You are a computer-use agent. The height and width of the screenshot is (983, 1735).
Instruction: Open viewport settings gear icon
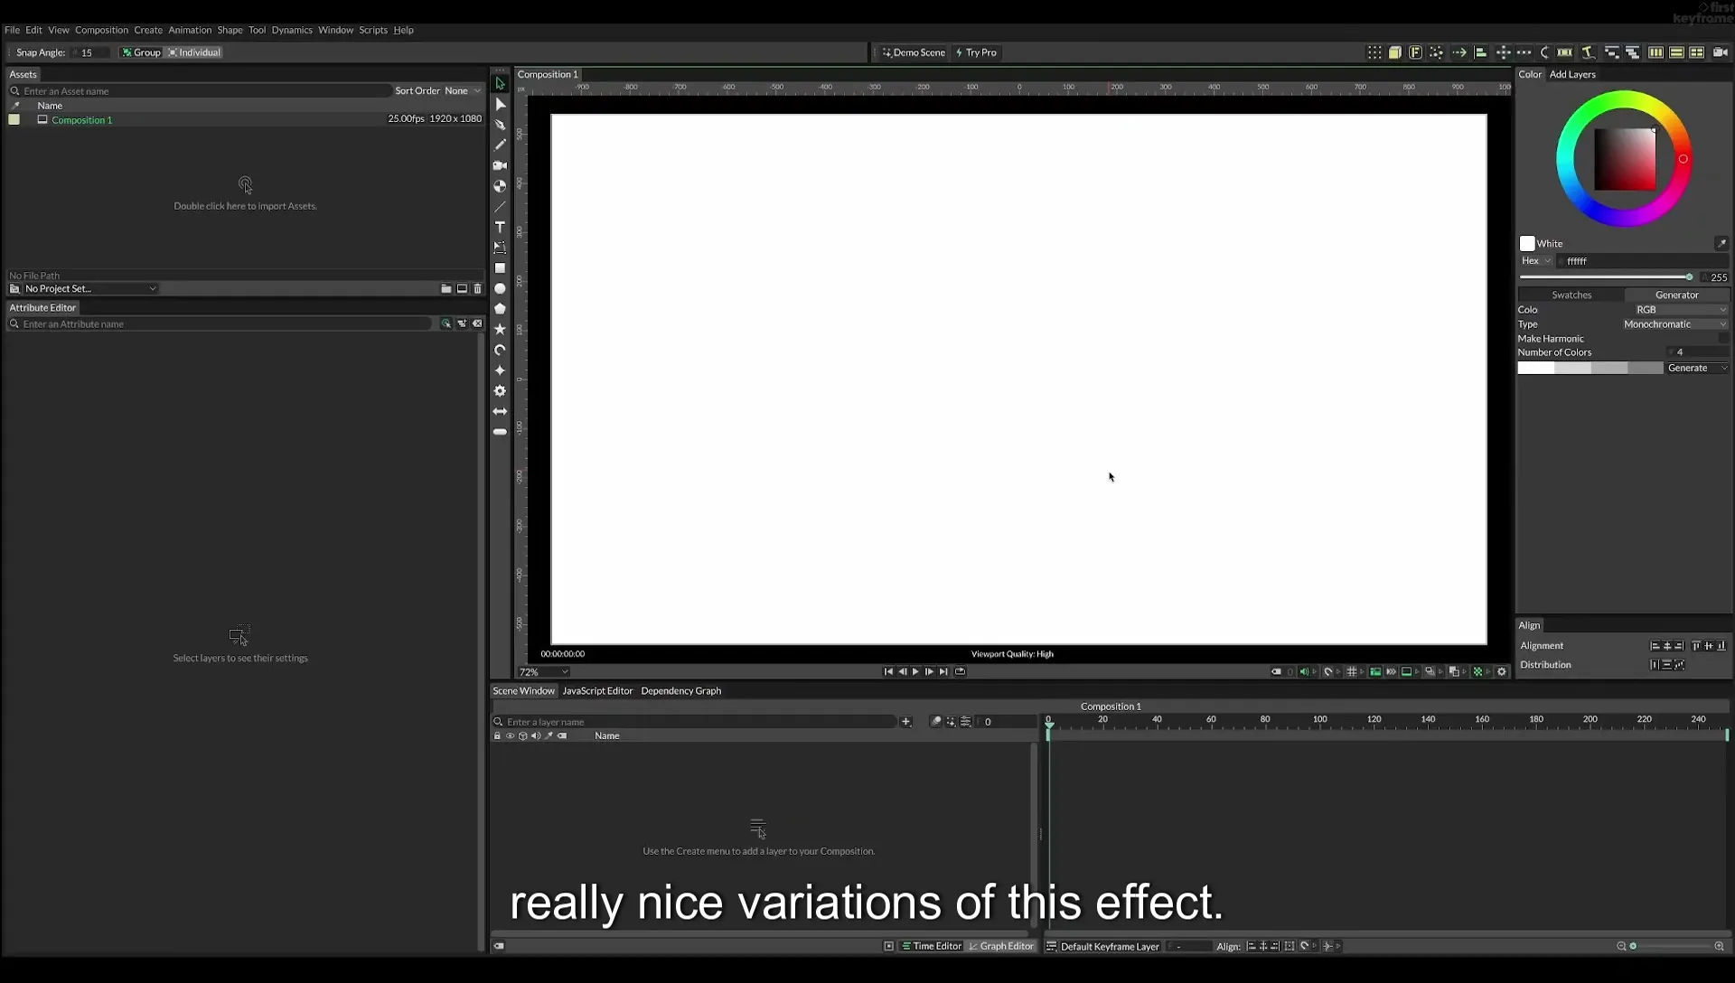coord(1502,672)
